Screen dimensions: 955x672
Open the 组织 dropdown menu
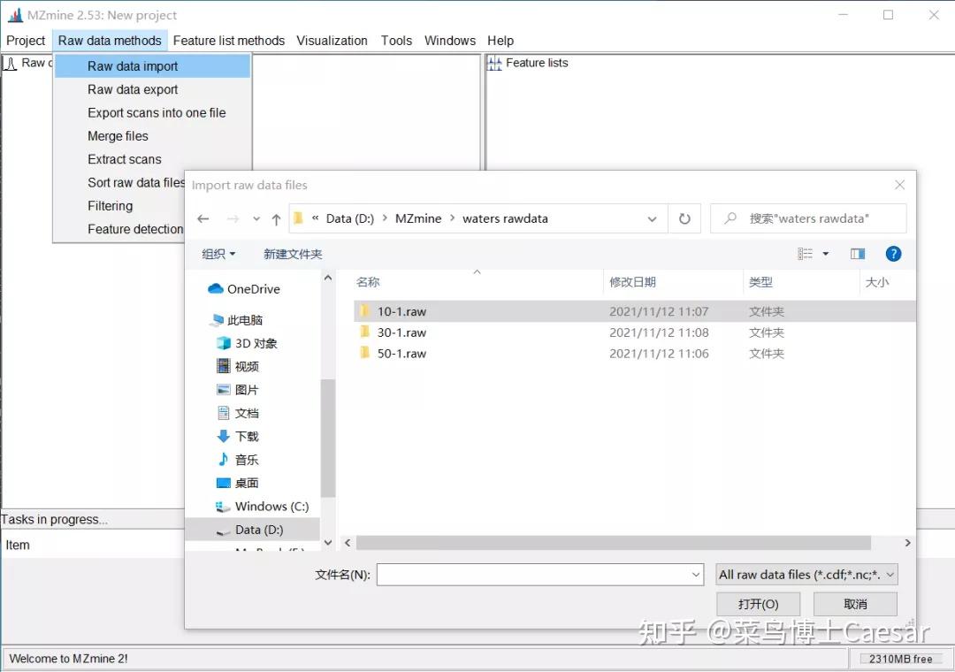[218, 254]
